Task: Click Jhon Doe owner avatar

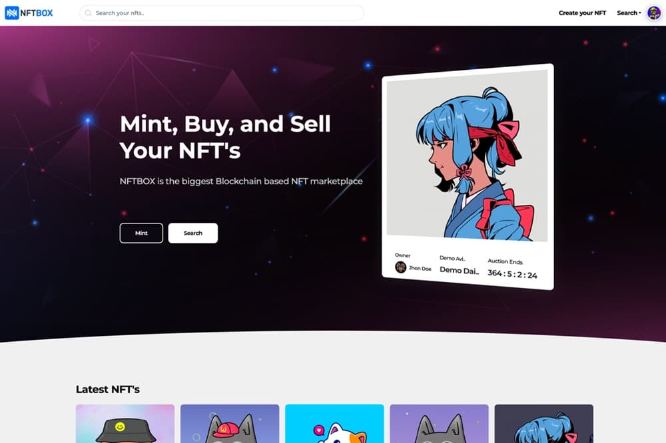Action: tap(400, 267)
